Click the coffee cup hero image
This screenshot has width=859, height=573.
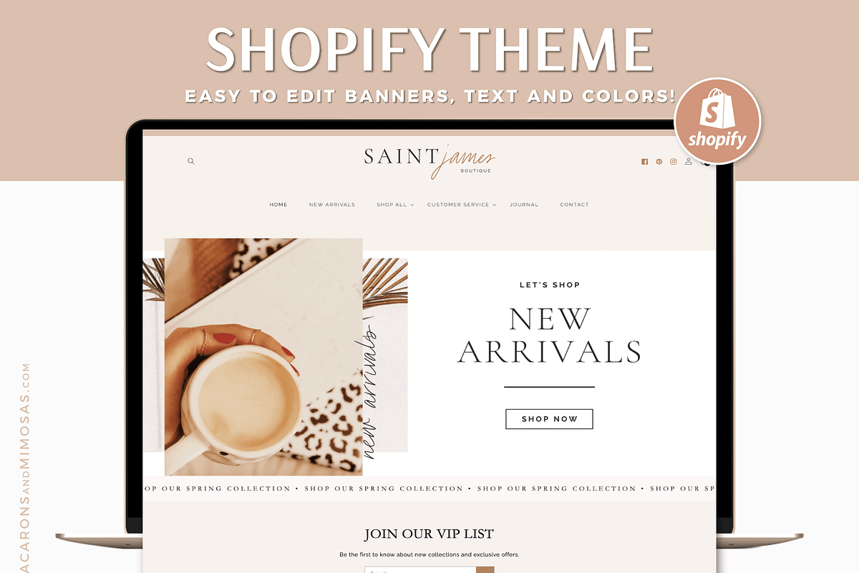pos(263,357)
